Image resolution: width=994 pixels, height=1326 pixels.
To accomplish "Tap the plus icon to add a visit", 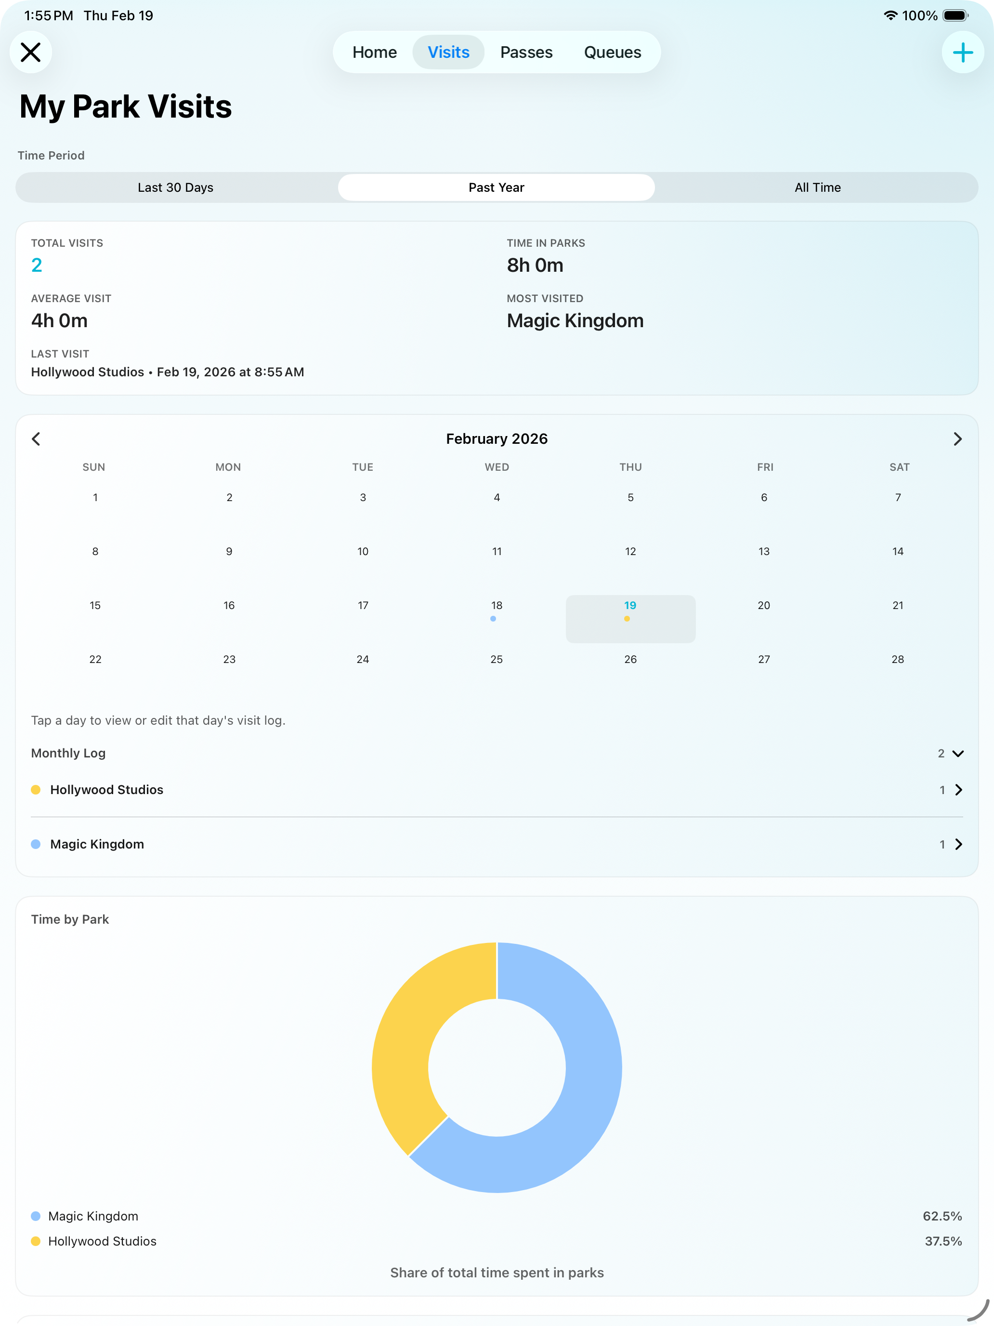I will (x=962, y=52).
